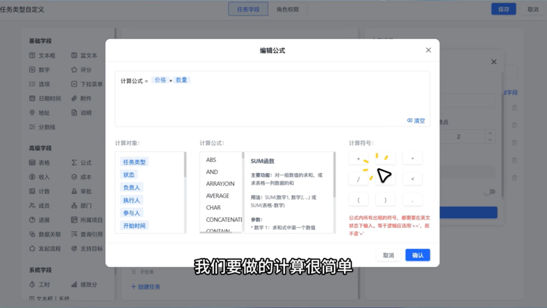Add 任务类型 as calculation object

(x=134, y=162)
